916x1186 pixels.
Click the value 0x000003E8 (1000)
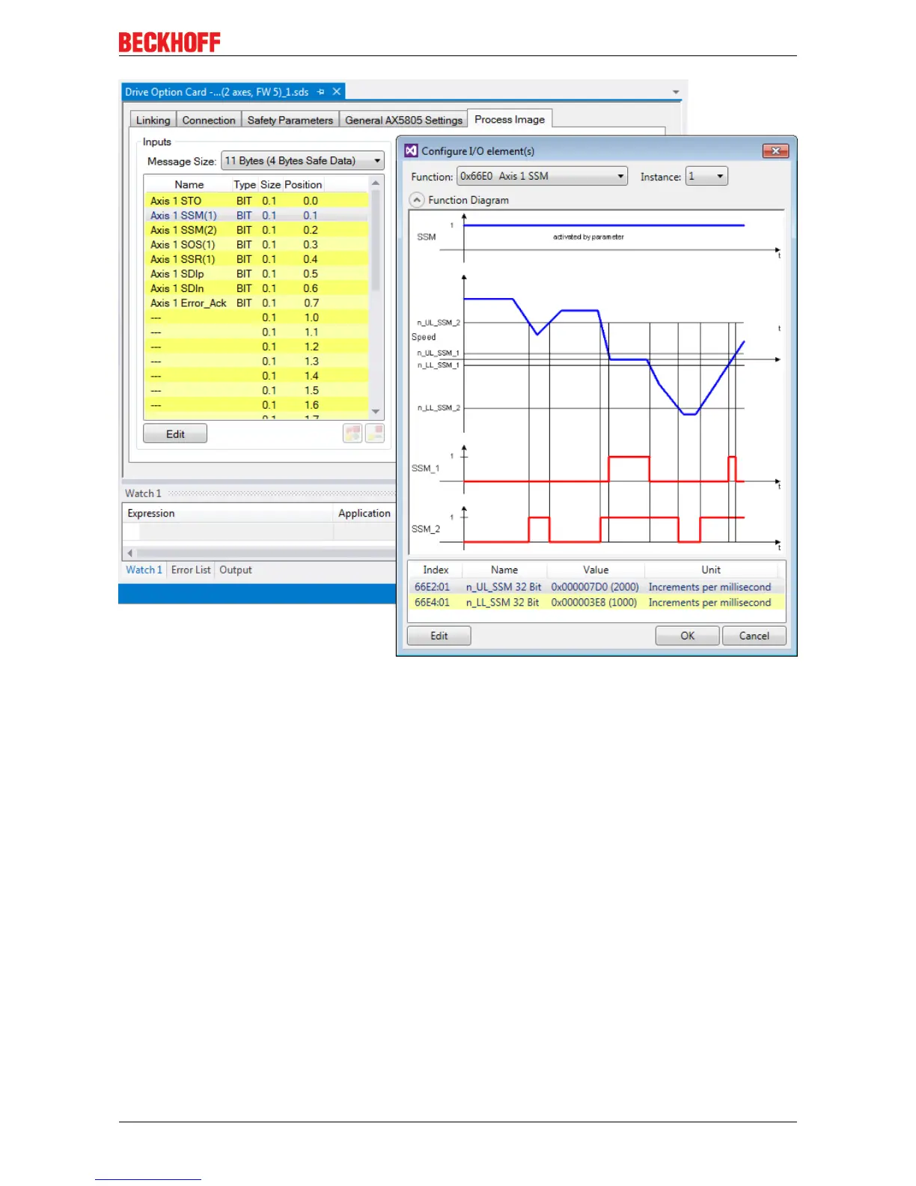click(x=594, y=602)
